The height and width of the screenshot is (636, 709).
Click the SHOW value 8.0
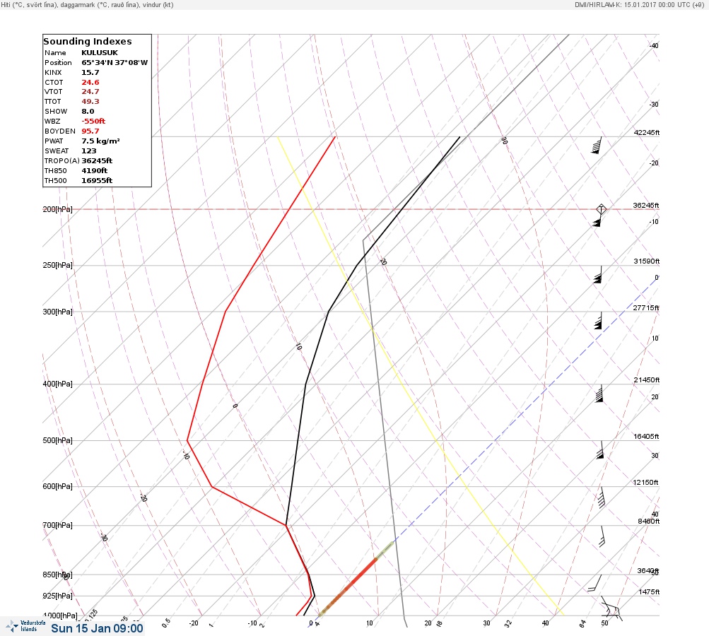tap(88, 111)
